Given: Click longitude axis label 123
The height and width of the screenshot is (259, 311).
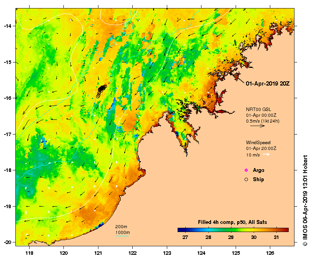Looking at the screenshot, I should pyautogui.click(x=167, y=253).
